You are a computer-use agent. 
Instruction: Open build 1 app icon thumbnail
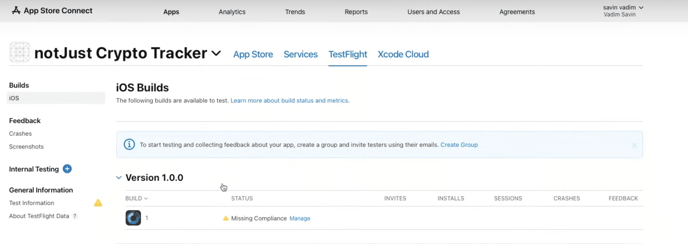(x=133, y=218)
